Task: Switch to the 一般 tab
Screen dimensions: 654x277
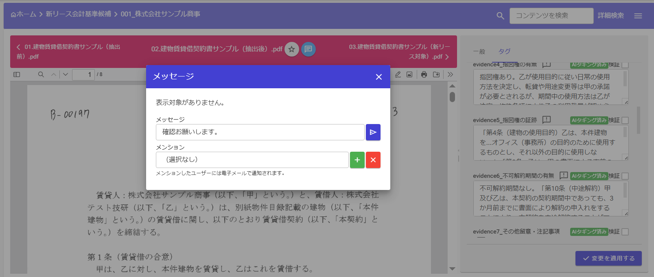Action: point(479,52)
